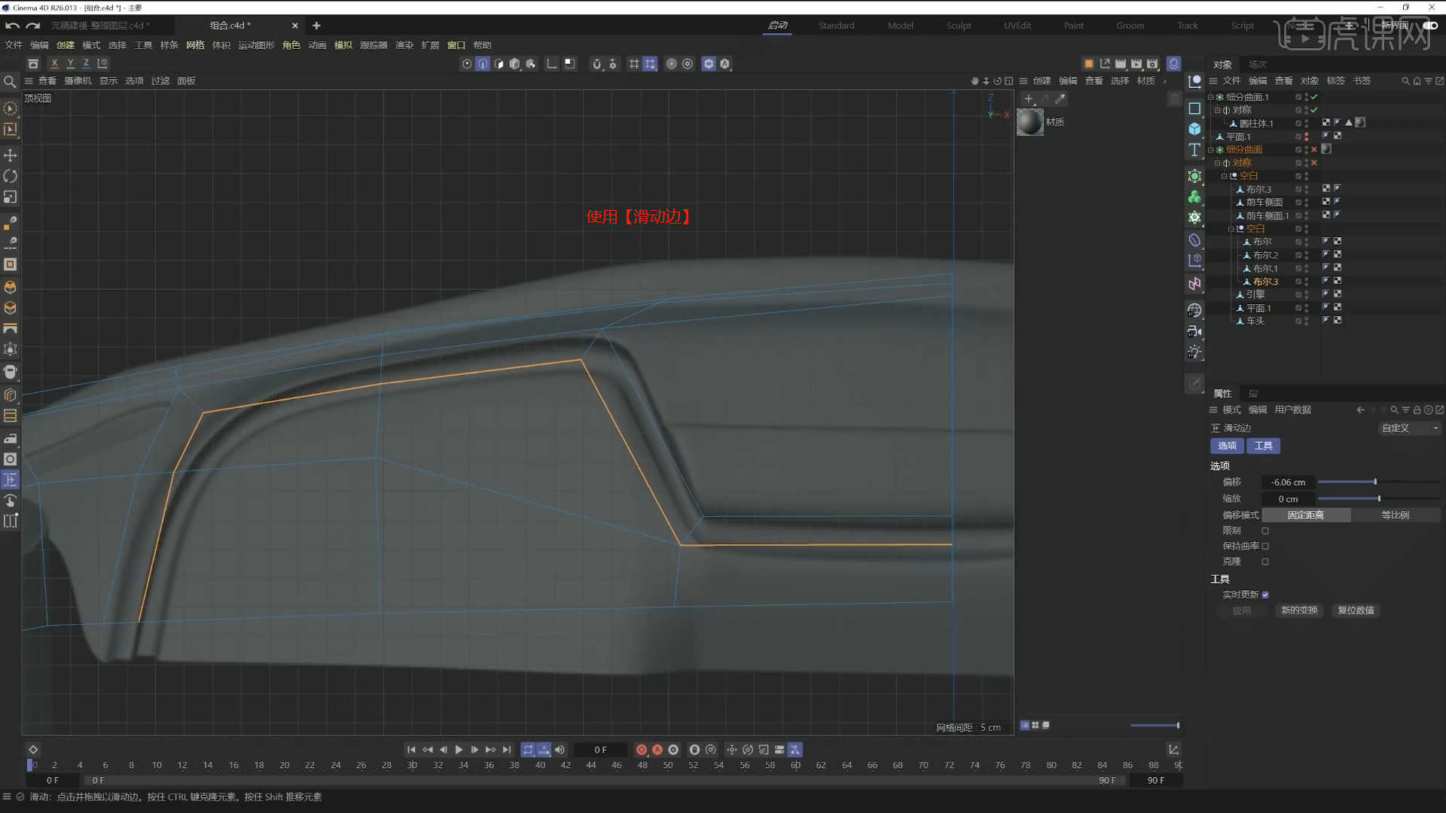Screen dimensions: 1446x813
Task: Click the light icon in right palette
Action: pyautogui.click(x=1194, y=352)
